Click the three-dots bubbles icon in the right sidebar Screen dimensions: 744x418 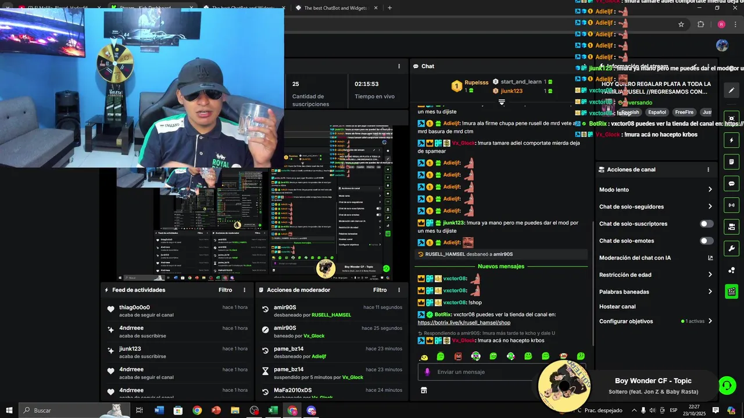point(731,270)
